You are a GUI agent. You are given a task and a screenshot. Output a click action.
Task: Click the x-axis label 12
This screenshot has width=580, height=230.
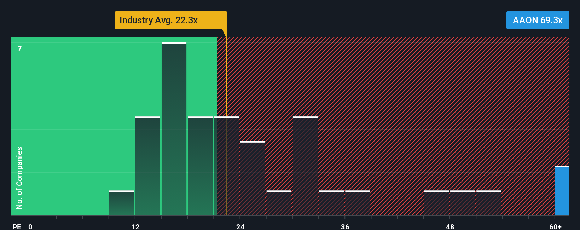pos(135,226)
